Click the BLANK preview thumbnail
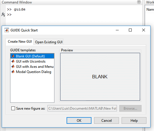This screenshot has height=131, width=154. (100, 77)
